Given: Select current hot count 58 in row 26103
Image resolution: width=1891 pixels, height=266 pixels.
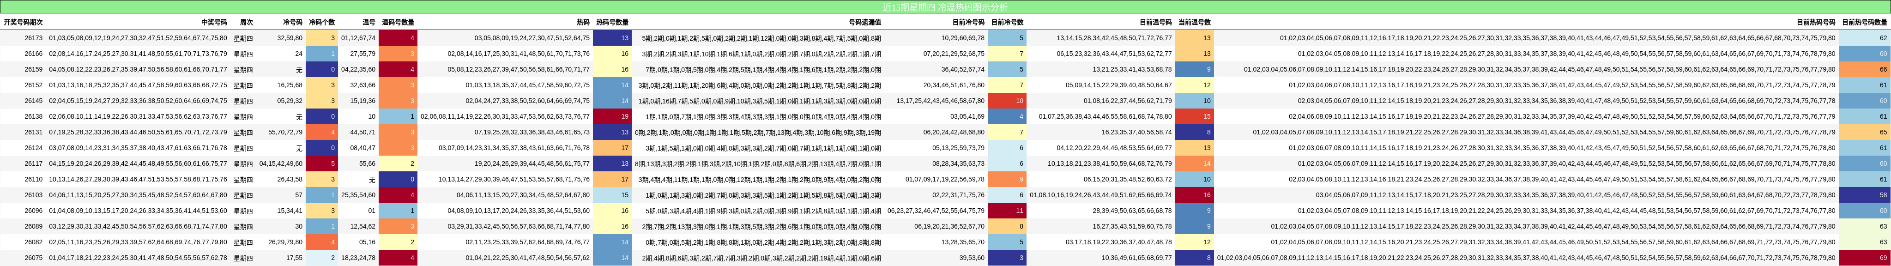Looking at the screenshot, I should [x=1865, y=195].
